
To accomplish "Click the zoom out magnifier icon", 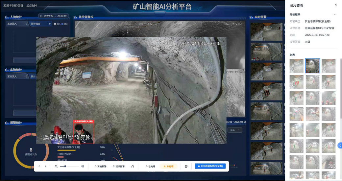I will [56, 167].
